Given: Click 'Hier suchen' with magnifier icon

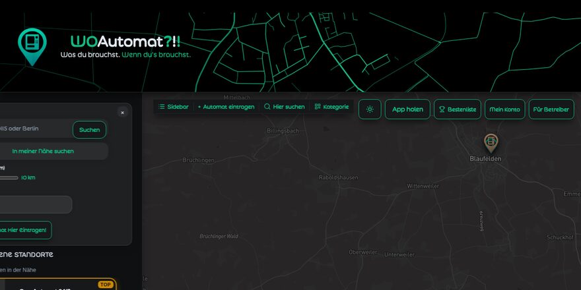Looking at the screenshot, I should coord(284,107).
